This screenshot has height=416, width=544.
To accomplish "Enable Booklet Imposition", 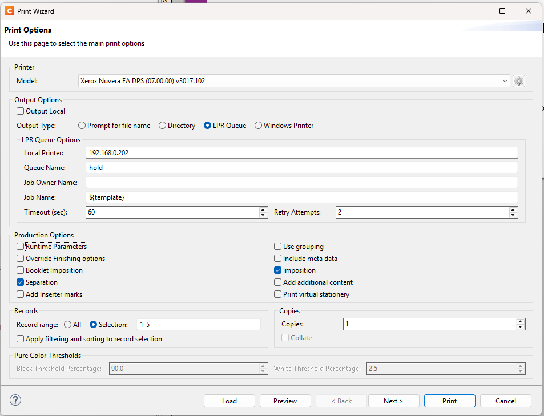I will 21,270.
